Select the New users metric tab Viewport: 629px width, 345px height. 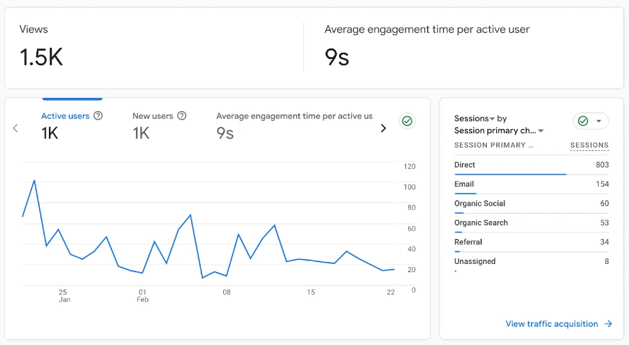159,126
